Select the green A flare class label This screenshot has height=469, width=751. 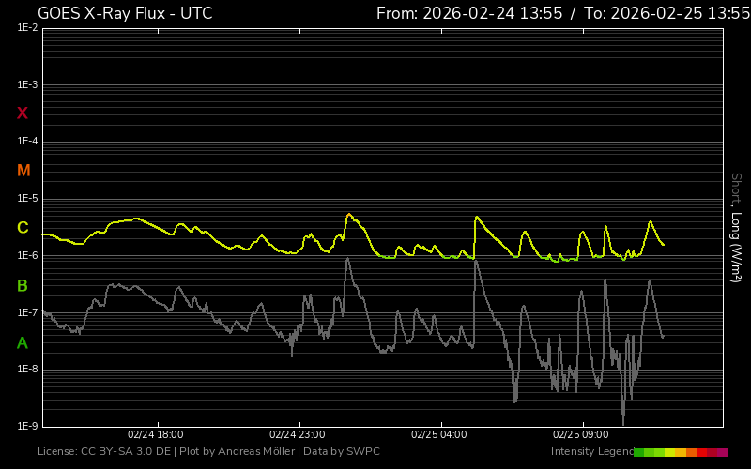coord(23,342)
